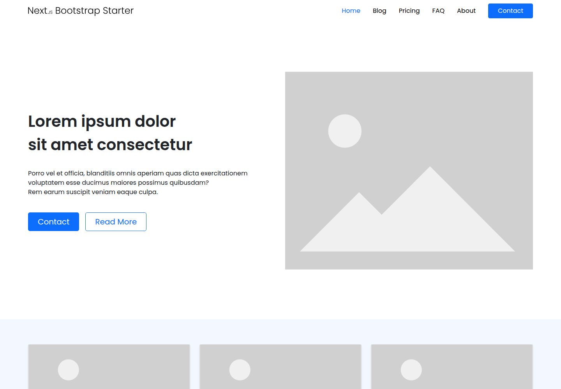Click the Contact button in the navbar
This screenshot has height=389, width=561.
510,11
